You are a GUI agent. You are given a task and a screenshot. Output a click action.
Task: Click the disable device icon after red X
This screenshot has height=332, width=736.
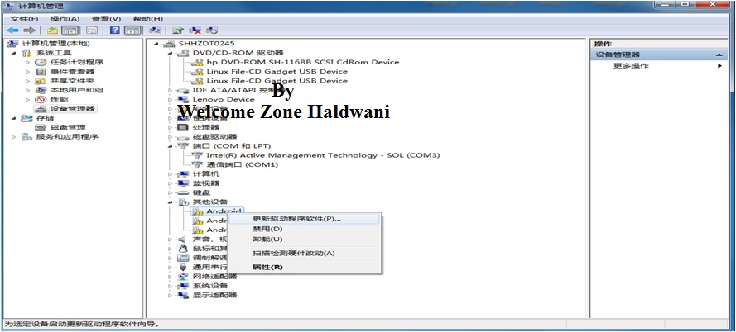click(212, 31)
